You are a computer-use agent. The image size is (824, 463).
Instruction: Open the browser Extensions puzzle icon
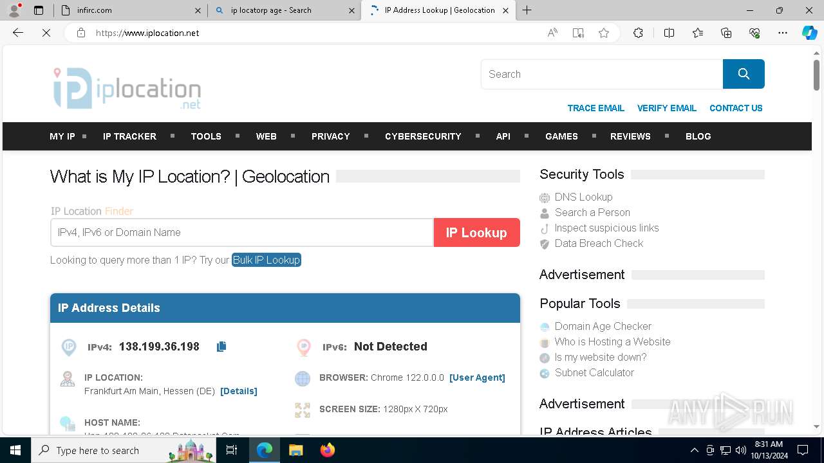(x=638, y=33)
